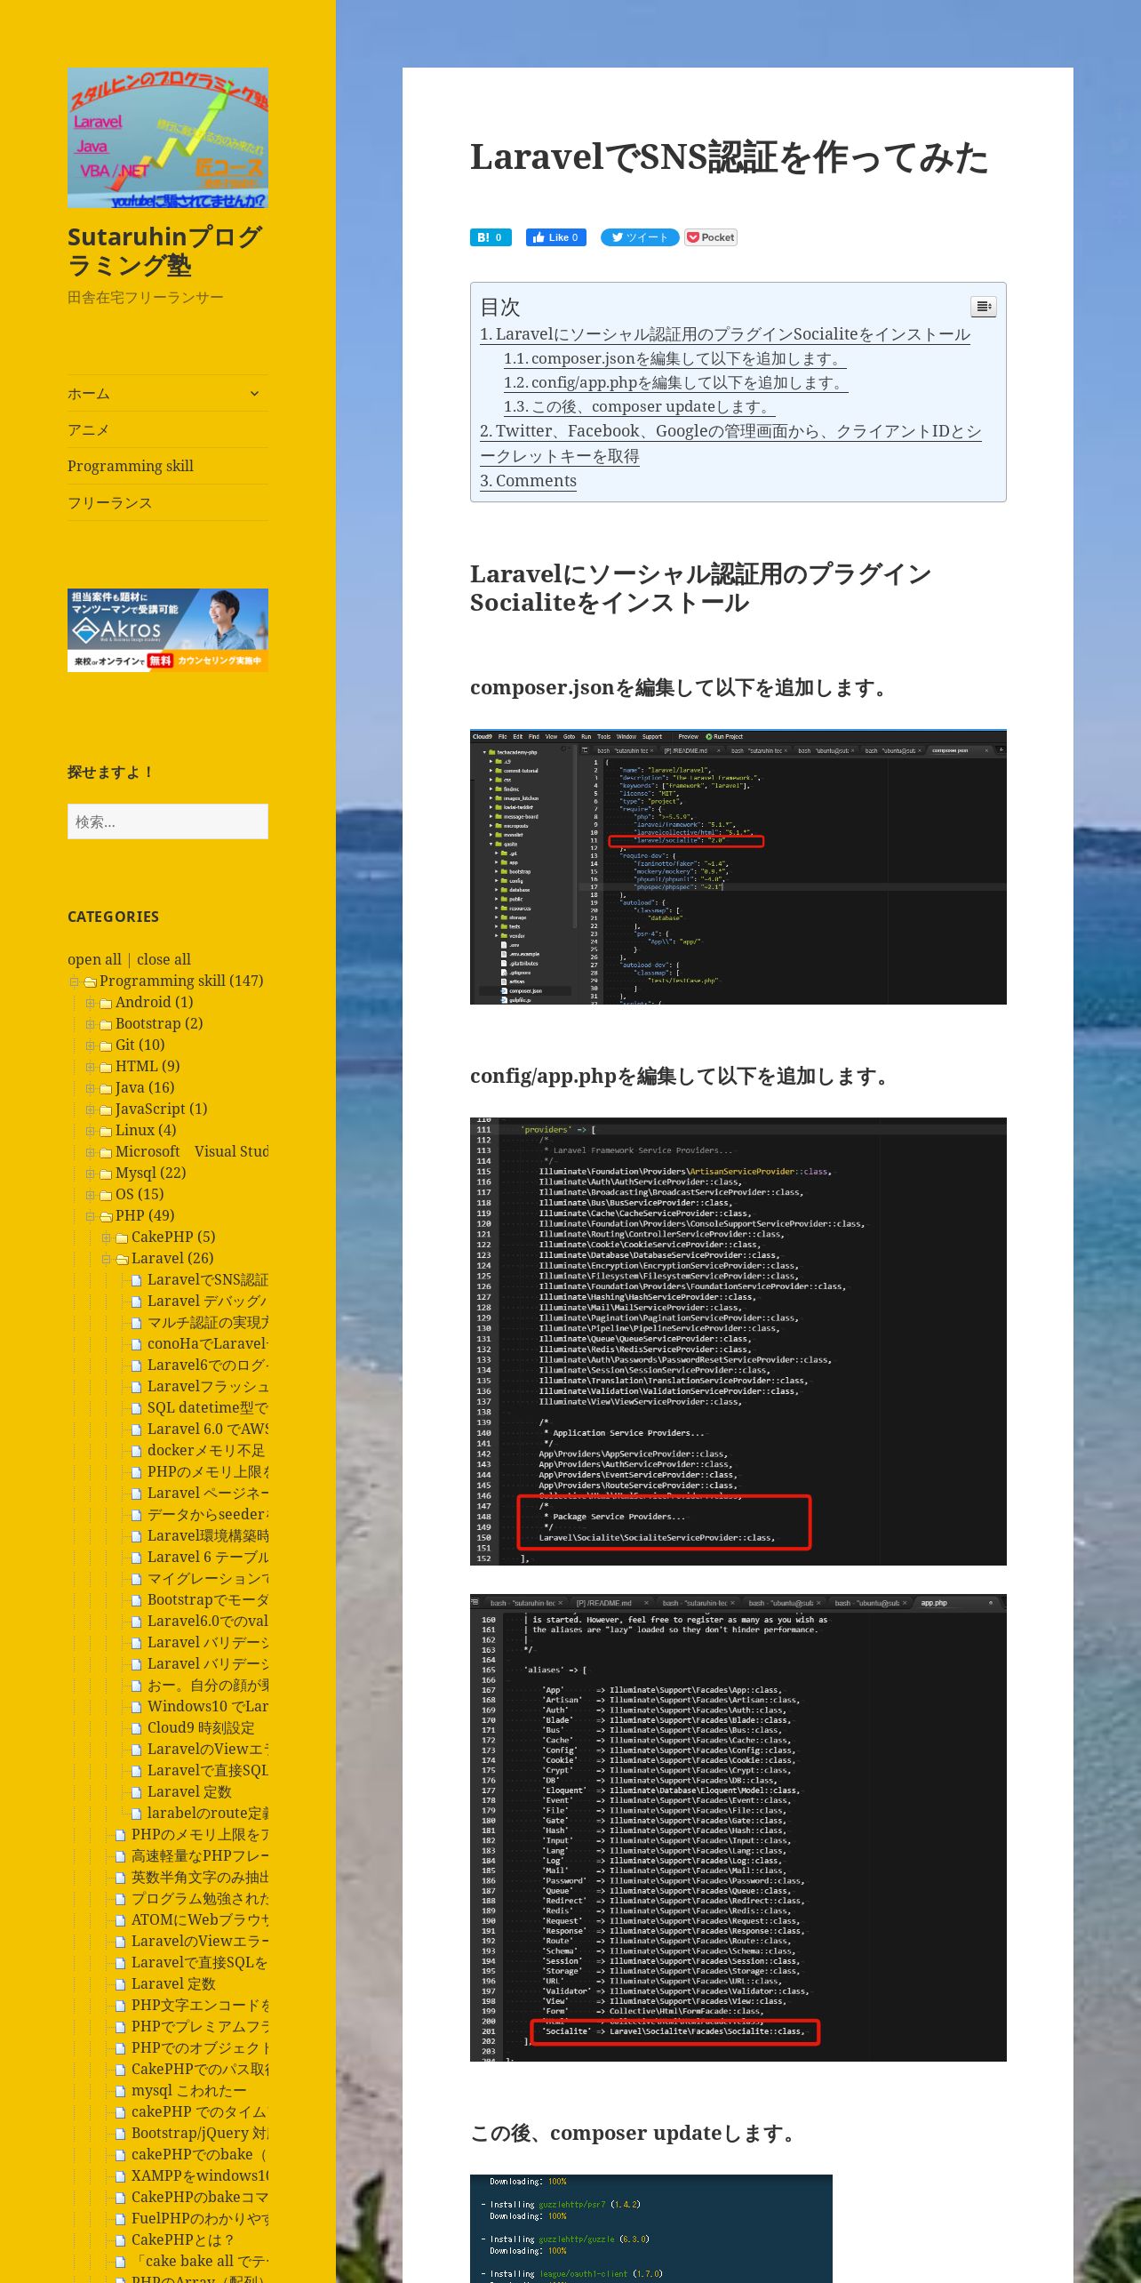
Task: Open the PHPのメモリ上限 post under Laravel
Action: [x=207, y=1472]
